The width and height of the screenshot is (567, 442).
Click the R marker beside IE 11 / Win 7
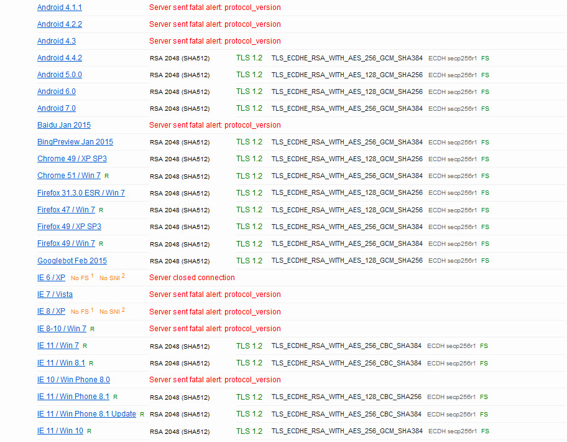click(85, 346)
